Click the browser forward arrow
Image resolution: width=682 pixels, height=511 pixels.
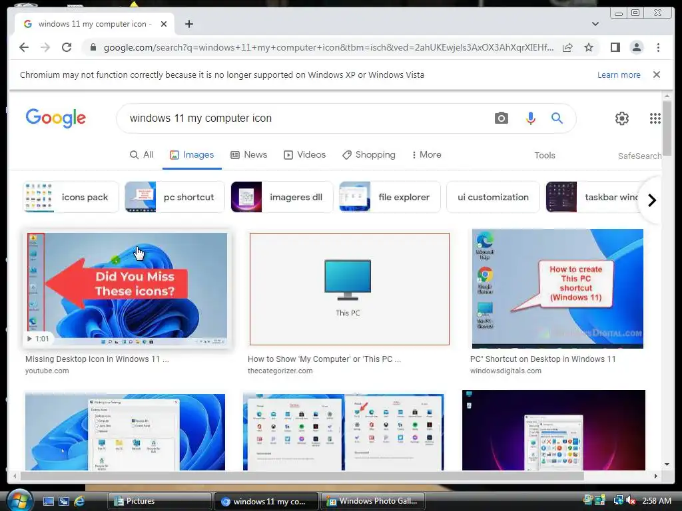tap(45, 47)
